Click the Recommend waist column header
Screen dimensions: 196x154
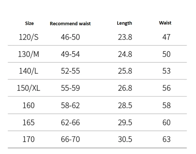70,23
